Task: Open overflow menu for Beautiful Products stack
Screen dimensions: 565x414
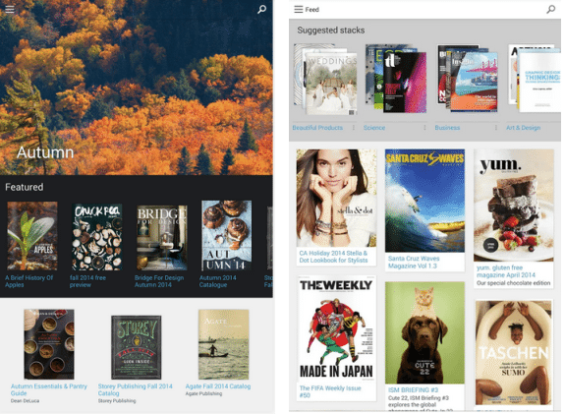Action: point(354,128)
